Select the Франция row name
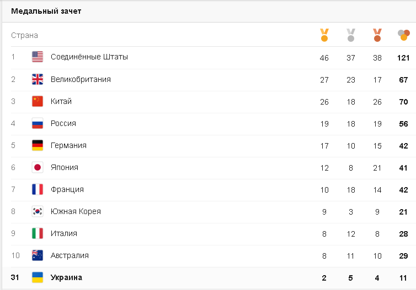This screenshot has height=290, width=416. (67, 189)
